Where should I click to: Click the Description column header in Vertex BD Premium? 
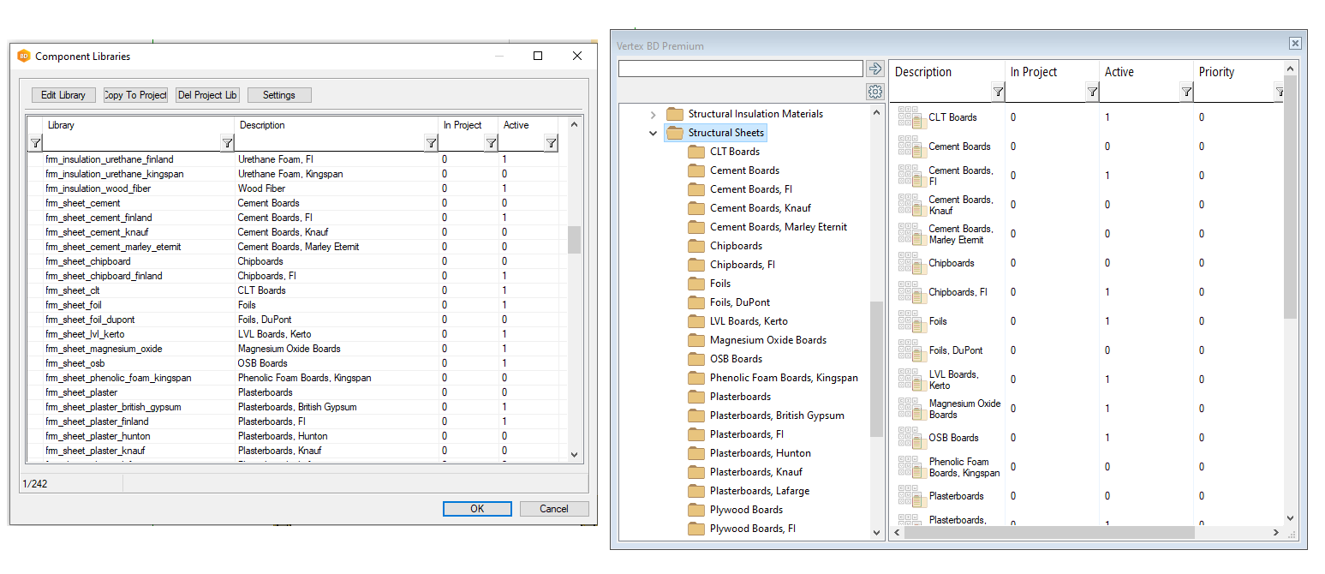(947, 72)
